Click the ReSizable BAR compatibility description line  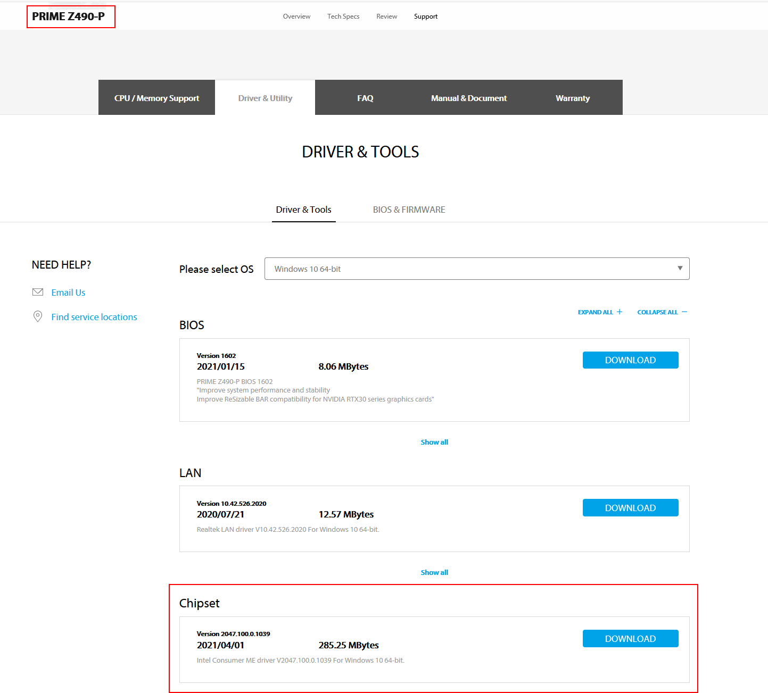coord(316,399)
